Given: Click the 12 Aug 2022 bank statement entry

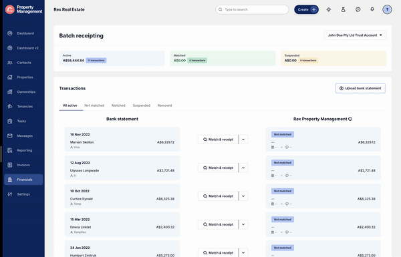Looking at the screenshot, I should coord(122,168).
